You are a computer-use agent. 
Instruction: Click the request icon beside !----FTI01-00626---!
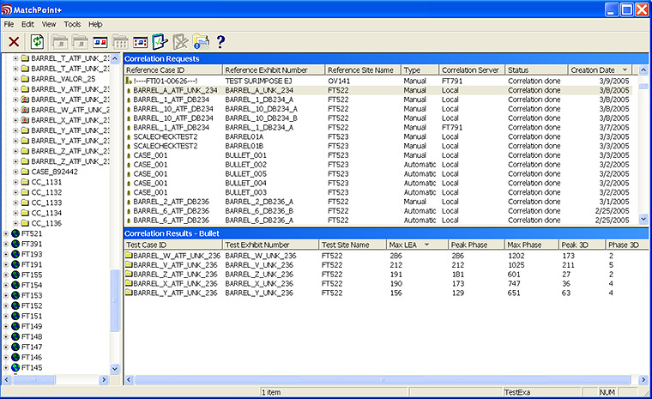(129, 81)
